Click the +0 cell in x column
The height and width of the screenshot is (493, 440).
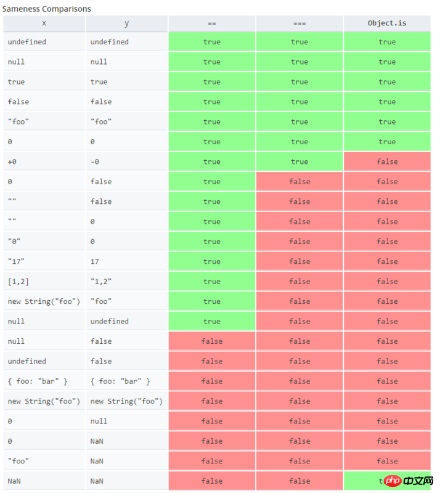coord(14,161)
